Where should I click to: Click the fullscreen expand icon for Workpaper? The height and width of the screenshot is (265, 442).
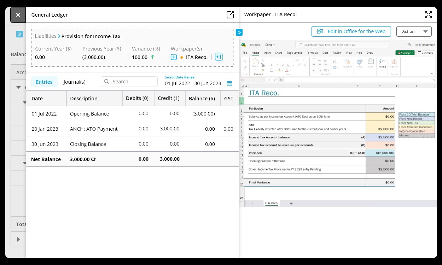tap(428, 14)
